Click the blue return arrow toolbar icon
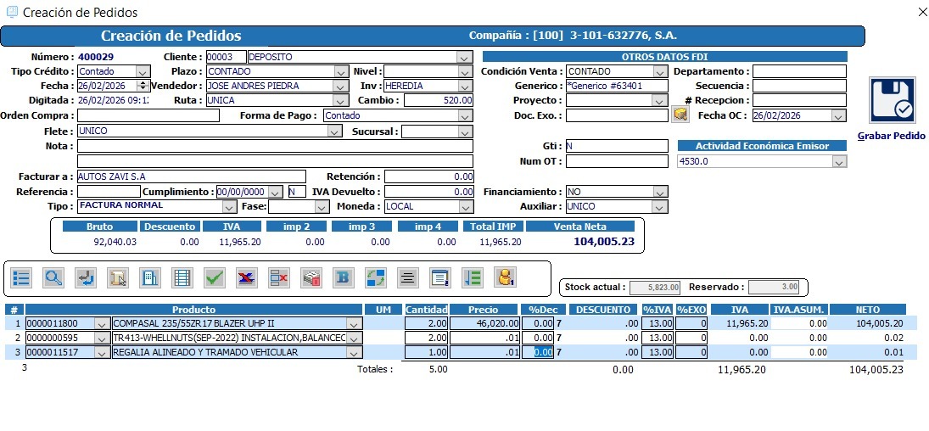Image resolution: width=929 pixels, height=431 pixels. pos(86,277)
